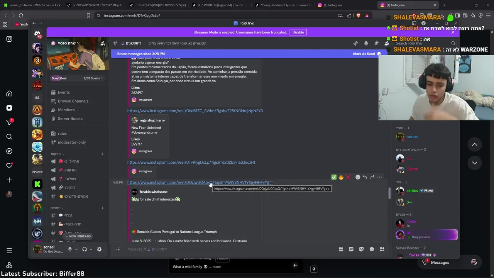Screen dimensions: 494x278
Task: Show pinned messages pin icon
Action: pyautogui.click(x=376, y=43)
